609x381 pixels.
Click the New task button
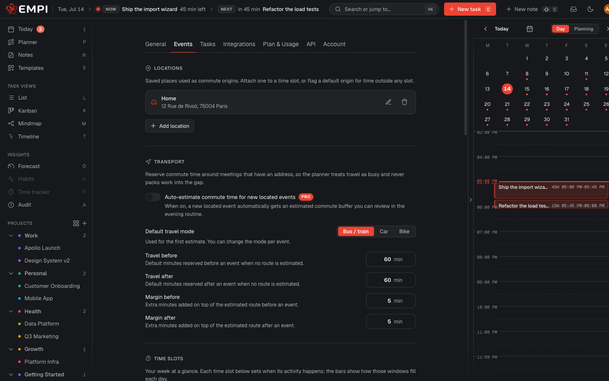(x=470, y=9)
